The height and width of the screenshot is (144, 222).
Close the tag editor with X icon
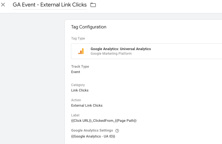click(x=3, y=5)
